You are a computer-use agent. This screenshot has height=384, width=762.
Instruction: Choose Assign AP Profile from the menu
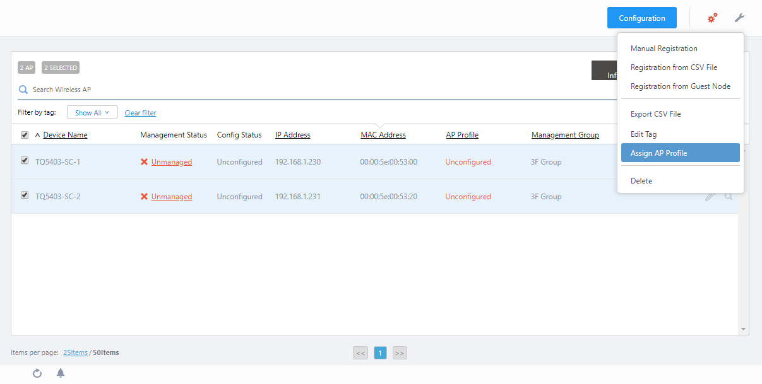[x=680, y=153]
